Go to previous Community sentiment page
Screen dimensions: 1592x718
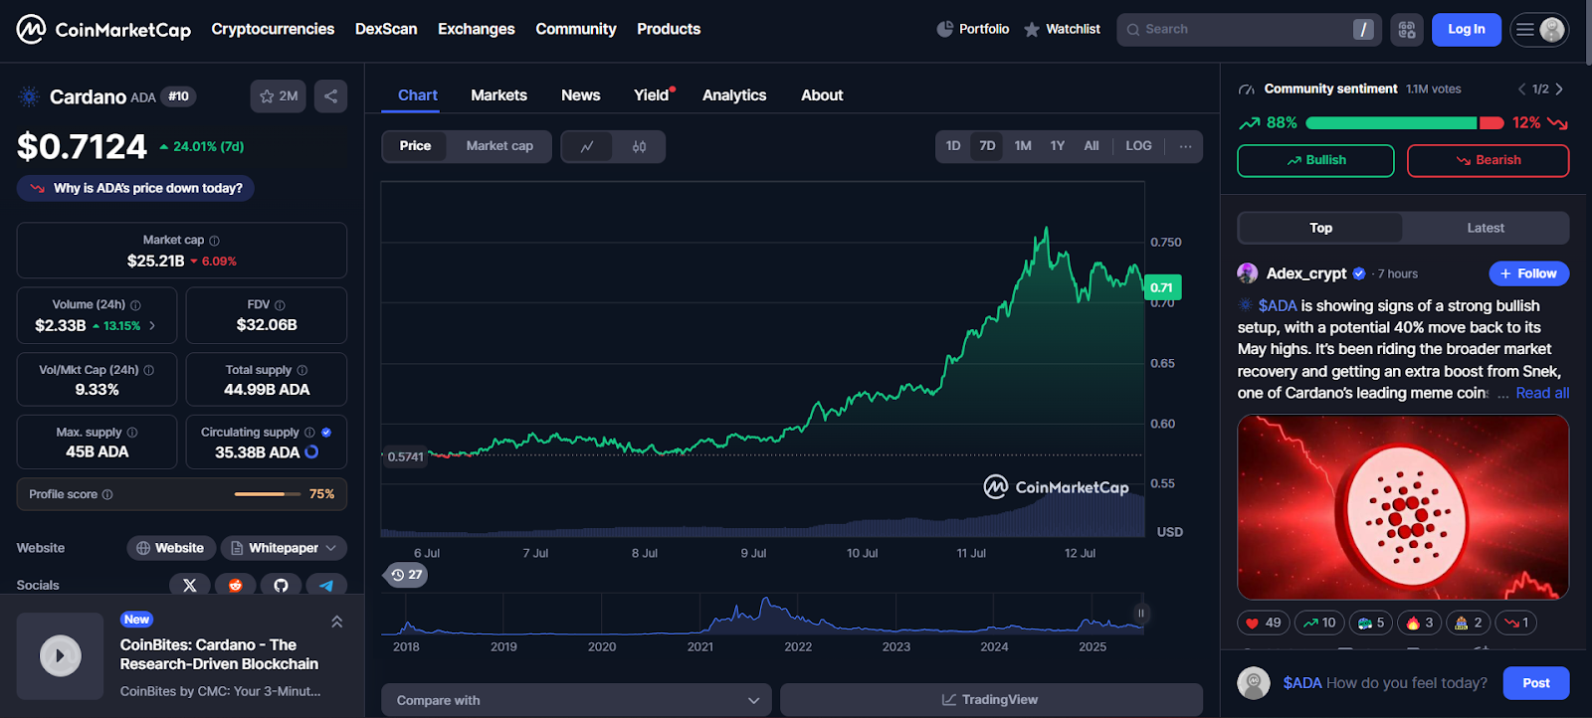point(1521,90)
